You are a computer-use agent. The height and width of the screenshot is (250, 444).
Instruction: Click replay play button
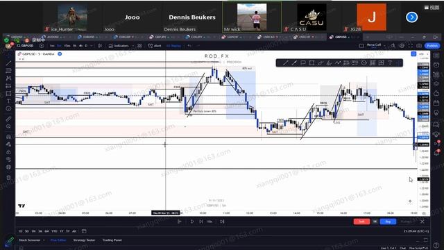click(x=192, y=222)
